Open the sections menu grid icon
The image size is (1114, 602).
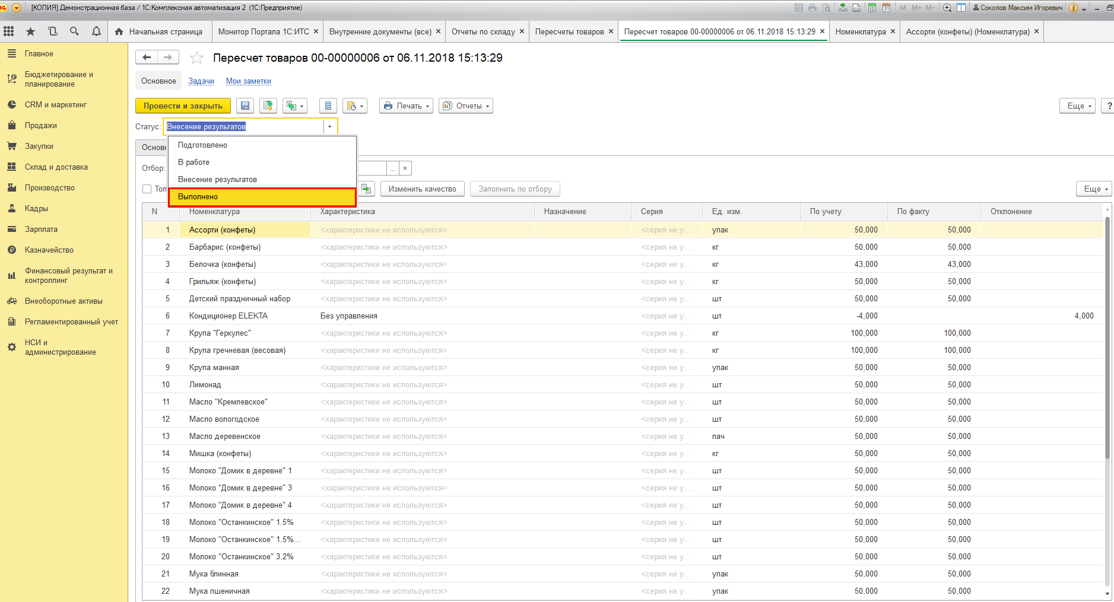pos(9,31)
